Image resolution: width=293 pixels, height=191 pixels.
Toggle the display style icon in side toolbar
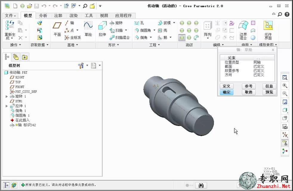pyautogui.click(x=285, y=110)
